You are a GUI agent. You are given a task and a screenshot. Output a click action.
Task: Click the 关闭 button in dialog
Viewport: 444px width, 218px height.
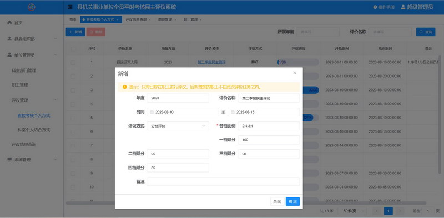pos(277,201)
